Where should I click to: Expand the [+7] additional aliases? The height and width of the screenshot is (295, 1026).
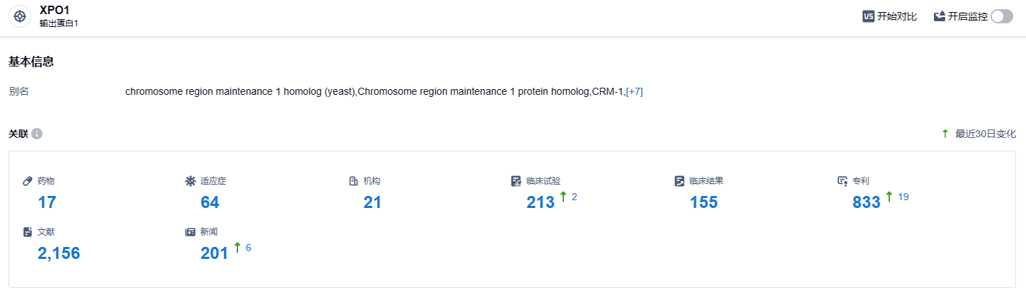[634, 91]
